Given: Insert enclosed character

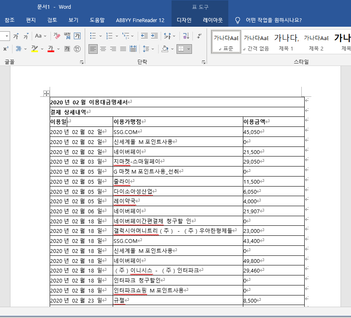Looking at the screenshot, I should (77, 49).
